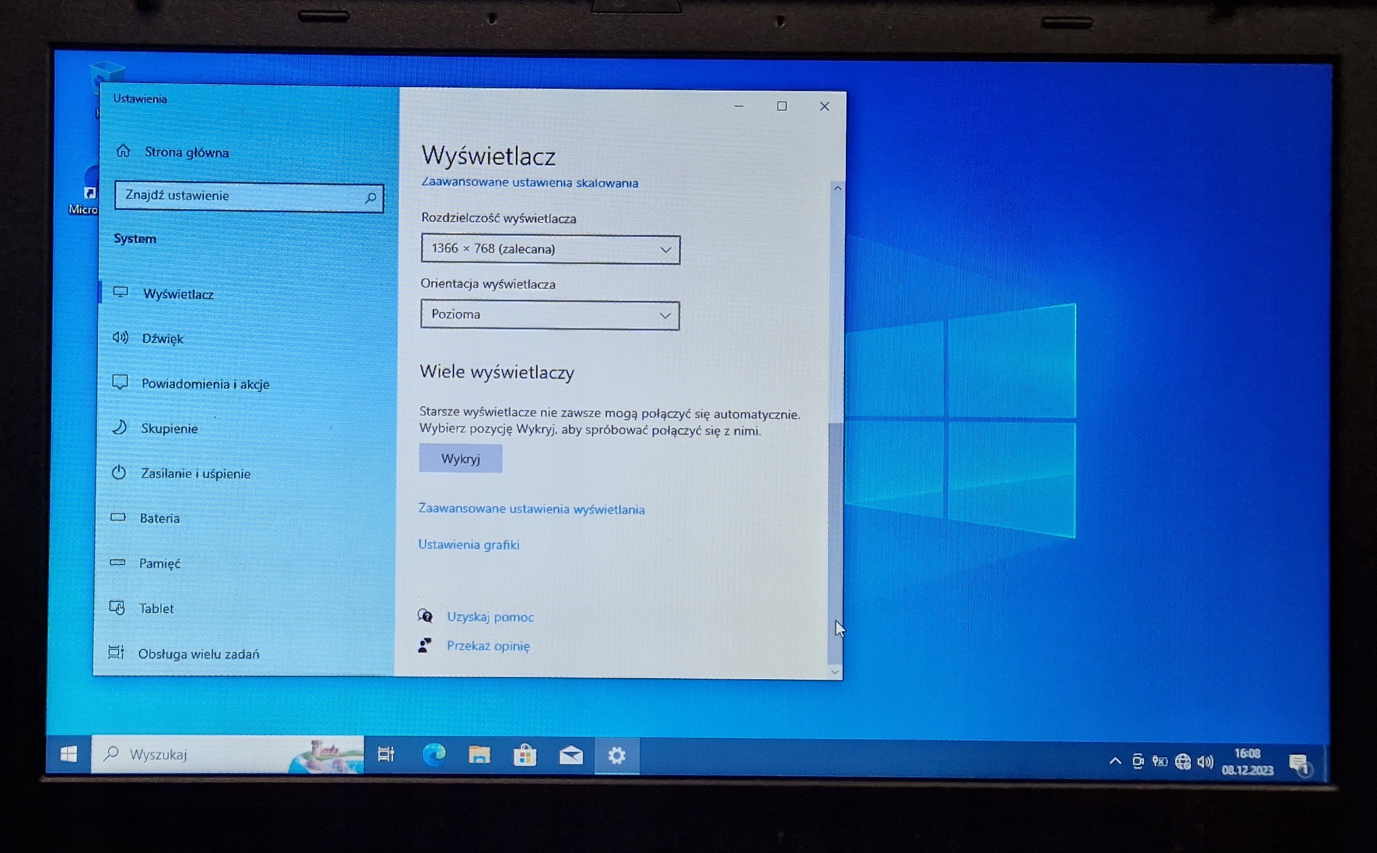
Task: Open Pamięć storage settings
Action: (159, 563)
